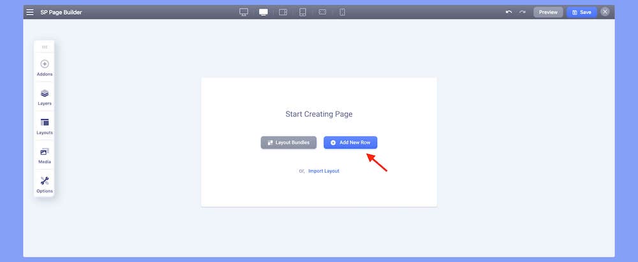This screenshot has width=638, height=262.
Task: Click Add New Row button
Action: pyautogui.click(x=350, y=143)
